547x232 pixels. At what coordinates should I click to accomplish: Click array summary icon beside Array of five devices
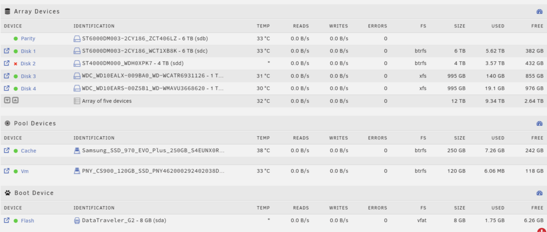pos(77,101)
